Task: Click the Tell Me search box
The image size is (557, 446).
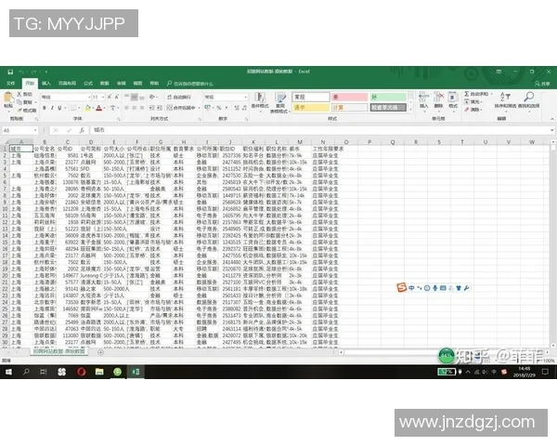Action: (x=190, y=84)
